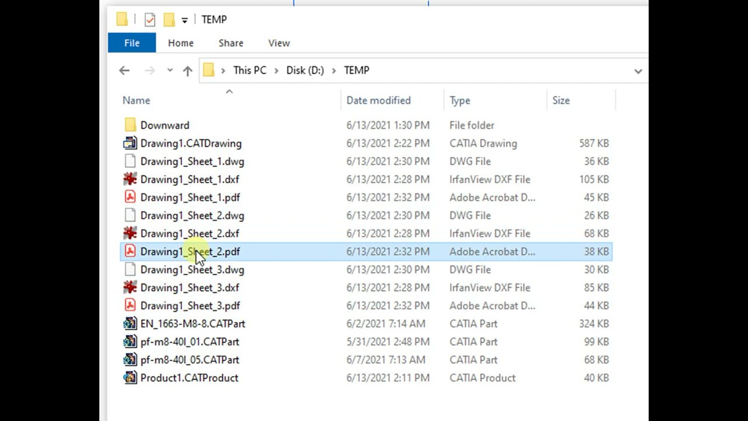Click the CATIA Drawing type cell

tap(483, 143)
